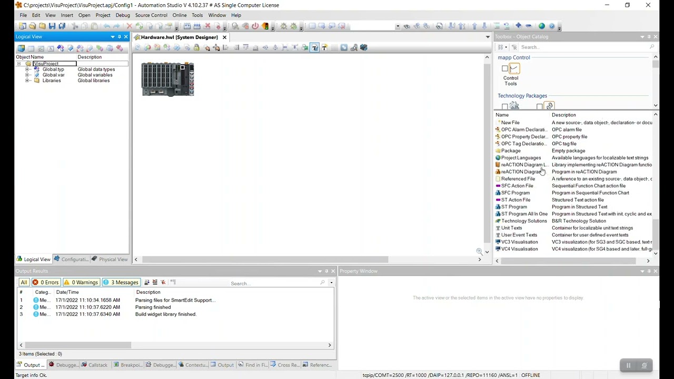
Task: Switch to the Physical View tab
Action: pos(110,260)
